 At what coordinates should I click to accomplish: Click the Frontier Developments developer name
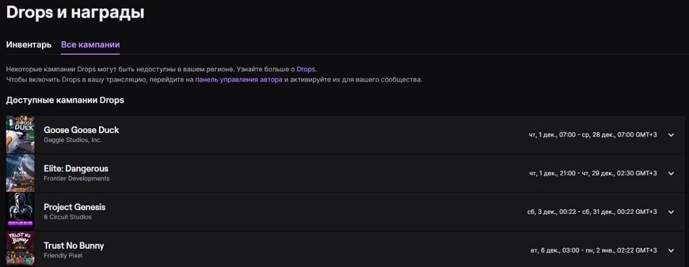[x=77, y=179]
